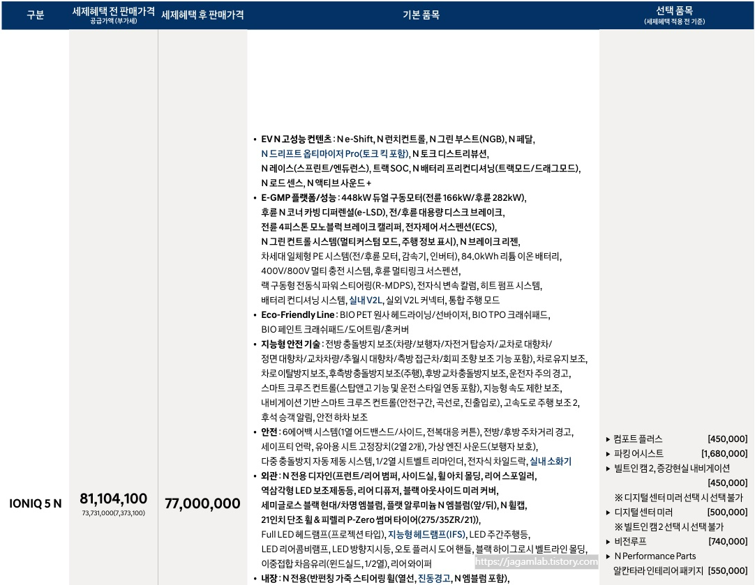Viewport: 755px width, 585px height.
Task: Click the price 77,000,000
Action: click(x=203, y=503)
